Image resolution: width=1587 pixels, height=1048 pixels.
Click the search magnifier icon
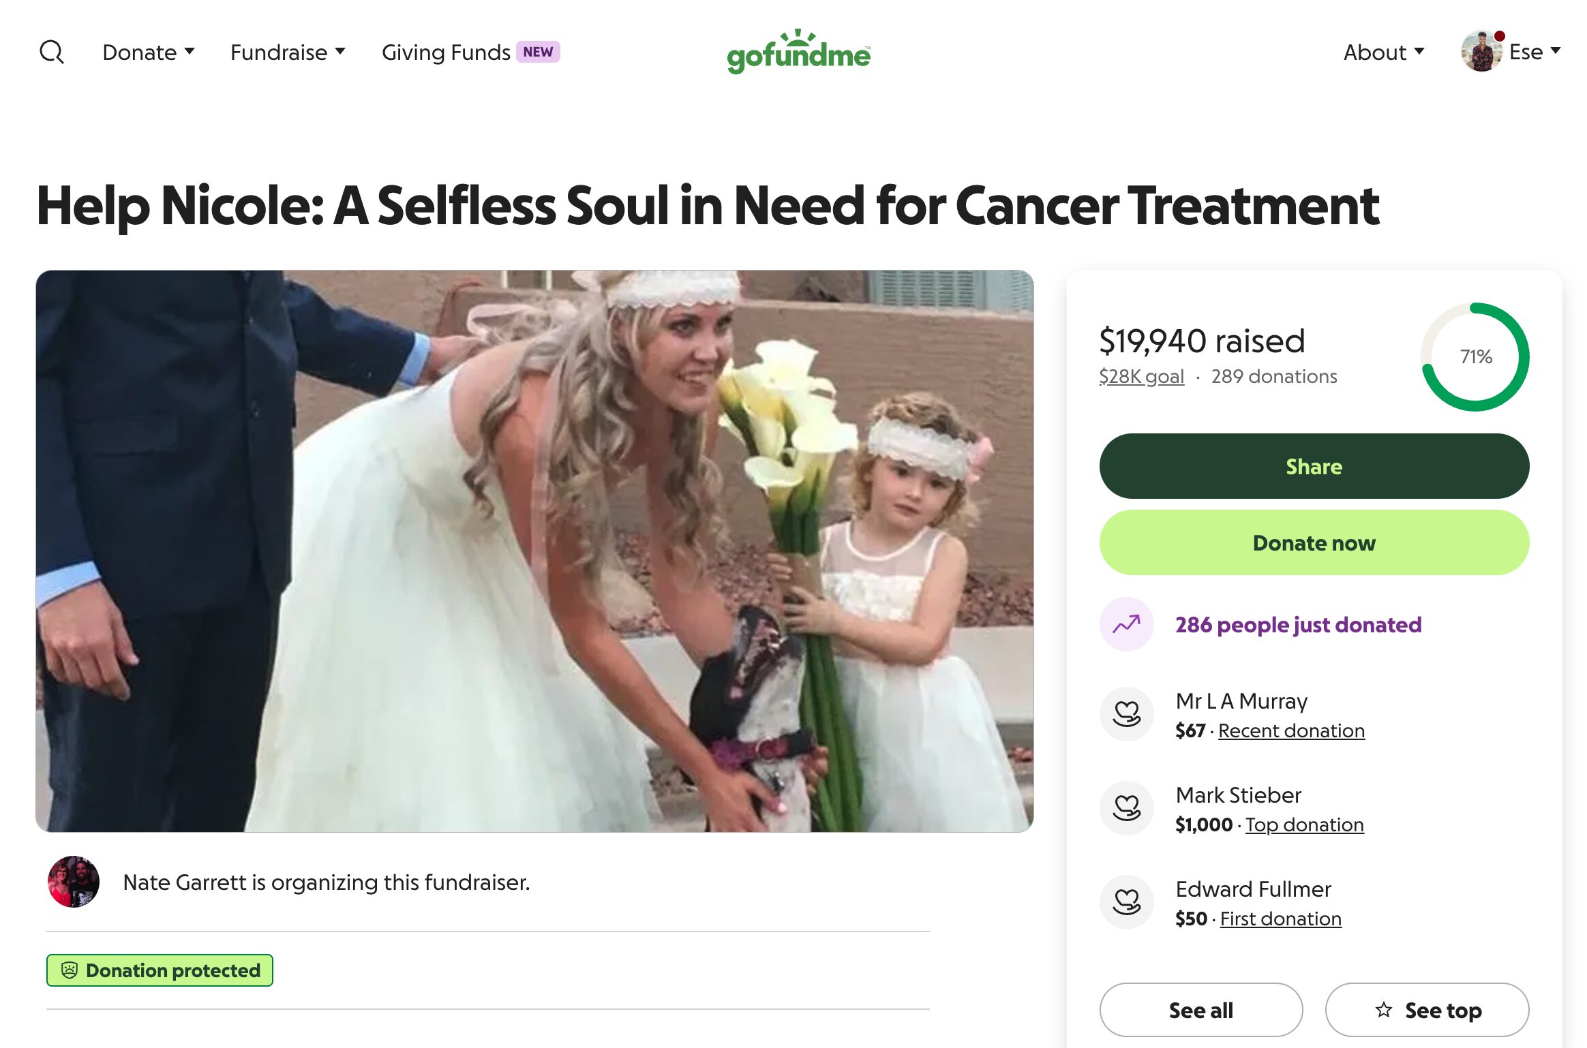(x=52, y=52)
